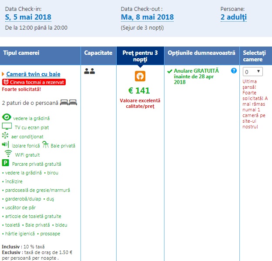The width and height of the screenshot is (272, 261).
Task: Change the check-in date S, 5 mai 2018
Action: pyautogui.click(x=28, y=17)
